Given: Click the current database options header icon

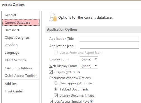Looking at the screenshot, I should 53,17.
